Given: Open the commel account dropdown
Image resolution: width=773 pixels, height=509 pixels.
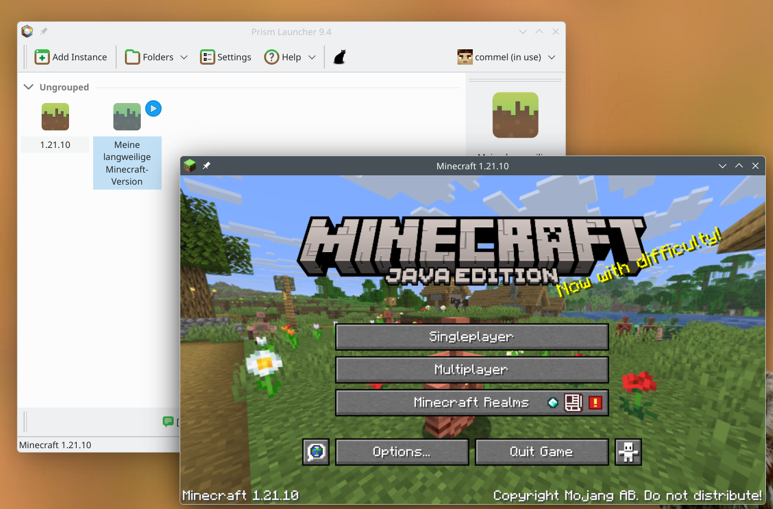Looking at the screenshot, I should pos(507,57).
